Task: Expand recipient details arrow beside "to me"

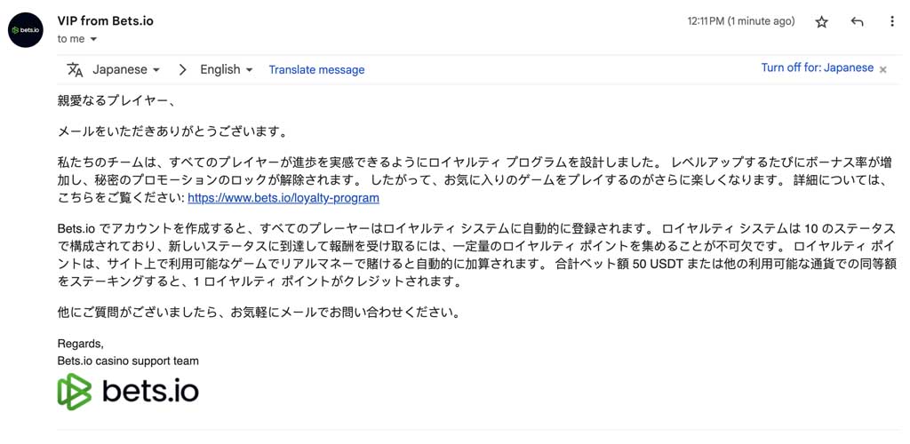Action: [x=93, y=39]
